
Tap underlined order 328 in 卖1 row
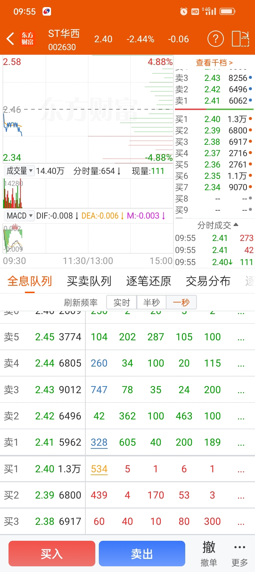99,442
